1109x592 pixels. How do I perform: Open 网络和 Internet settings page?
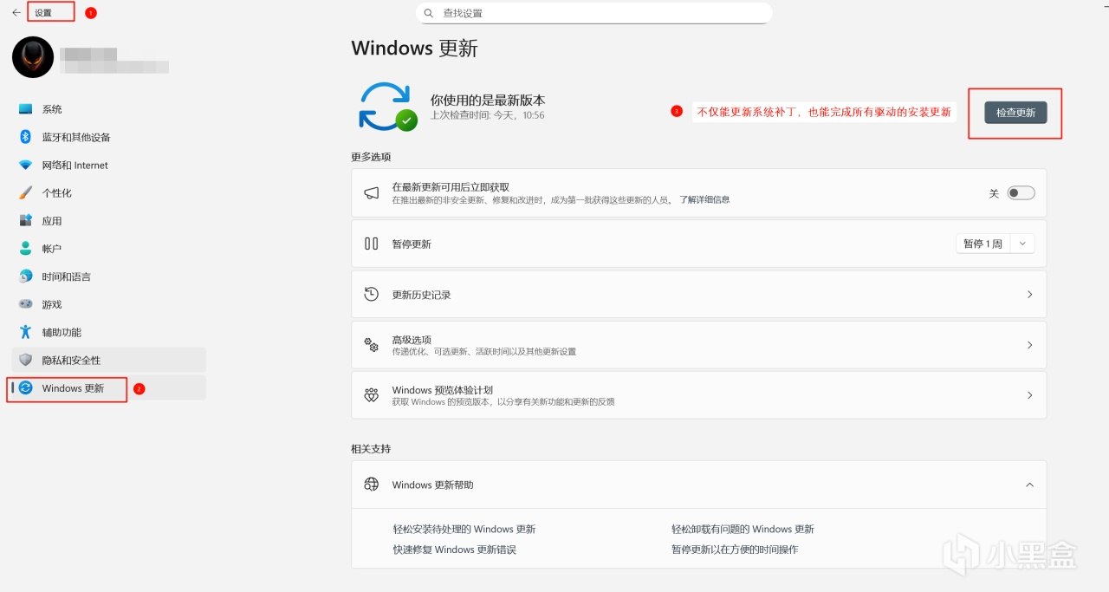(108, 165)
